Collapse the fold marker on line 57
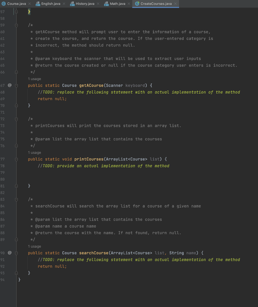 16,12
